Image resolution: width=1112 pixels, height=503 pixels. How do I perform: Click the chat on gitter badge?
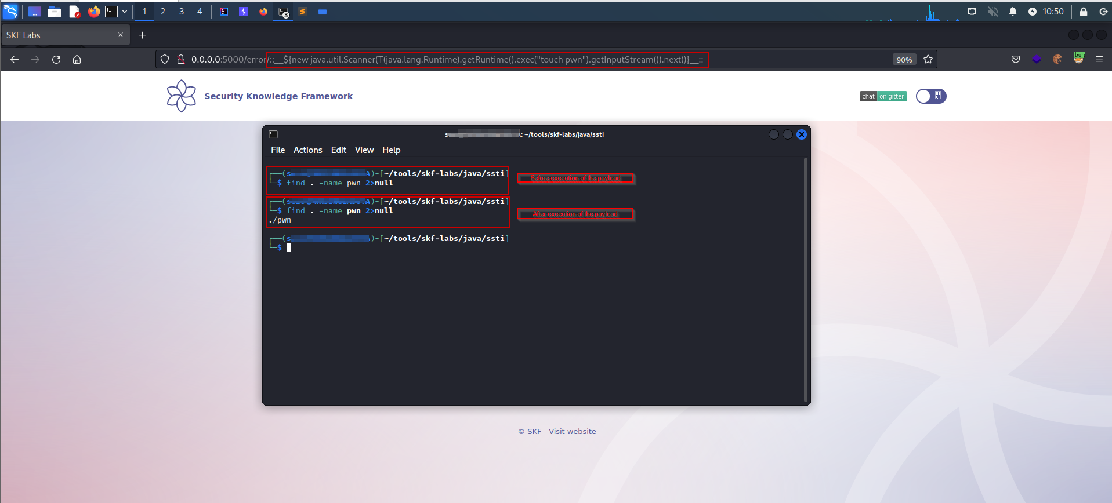click(883, 96)
